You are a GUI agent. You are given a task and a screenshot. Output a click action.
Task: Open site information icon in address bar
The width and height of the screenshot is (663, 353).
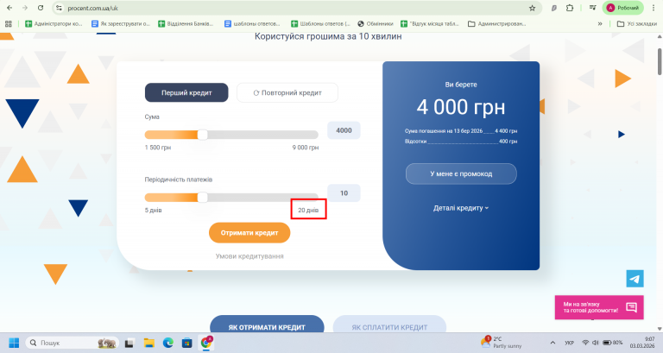tap(60, 8)
